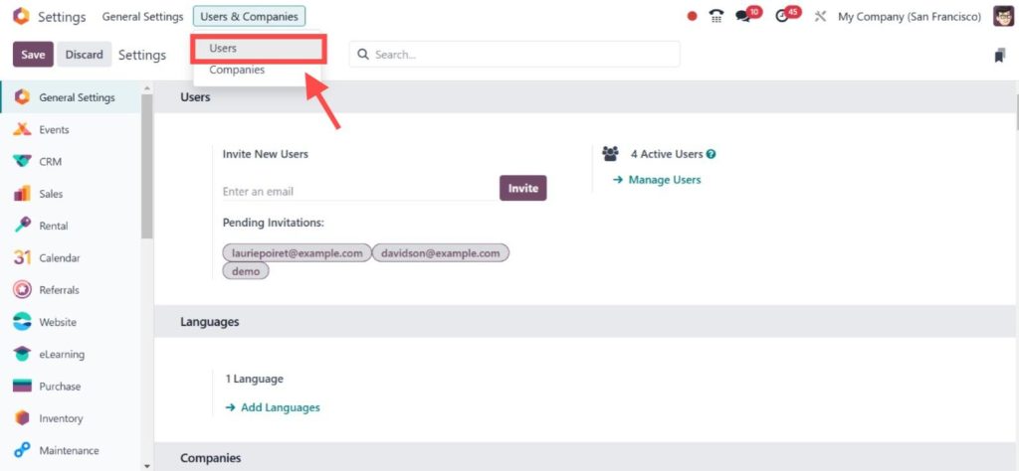Click the 1 Language text
The width and height of the screenshot is (1019, 471).
click(254, 379)
